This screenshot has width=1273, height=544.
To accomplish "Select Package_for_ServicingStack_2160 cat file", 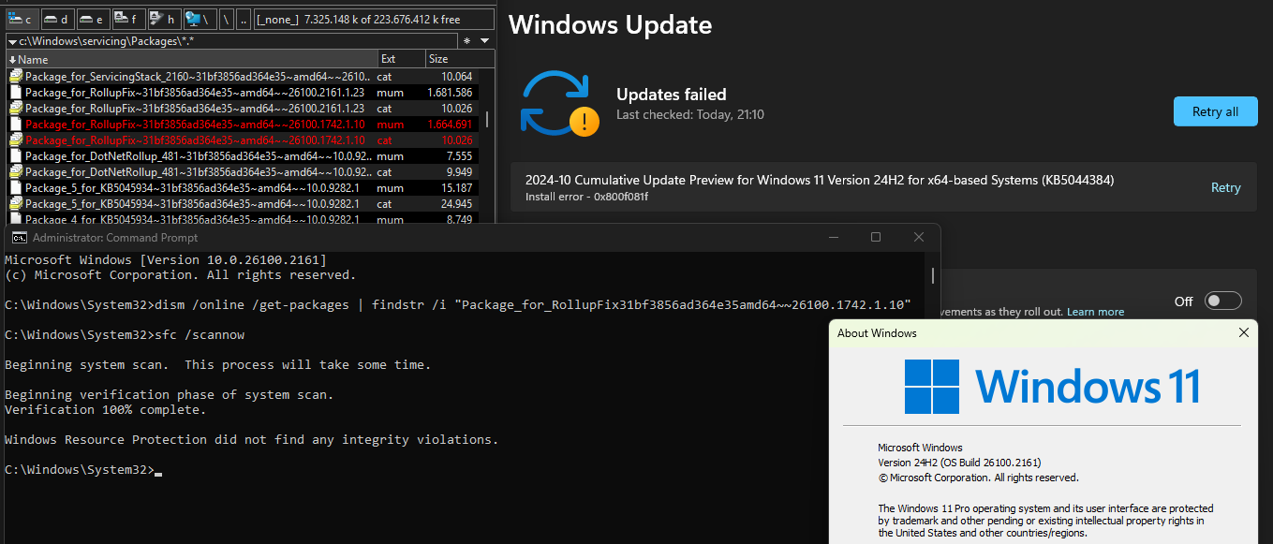I will pos(242,76).
